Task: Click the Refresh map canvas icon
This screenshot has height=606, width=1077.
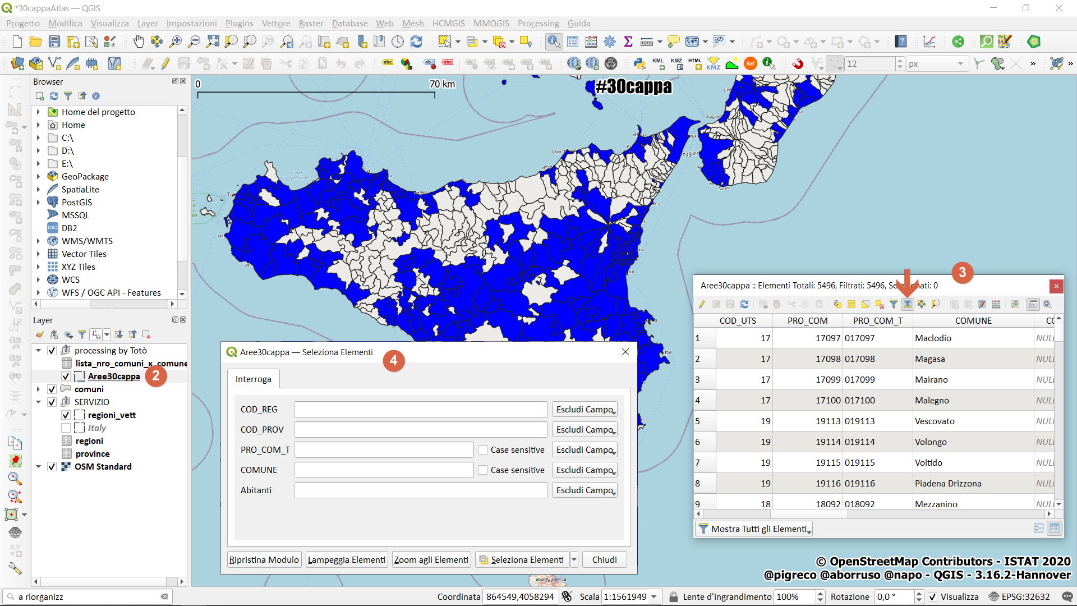Action: click(x=416, y=42)
